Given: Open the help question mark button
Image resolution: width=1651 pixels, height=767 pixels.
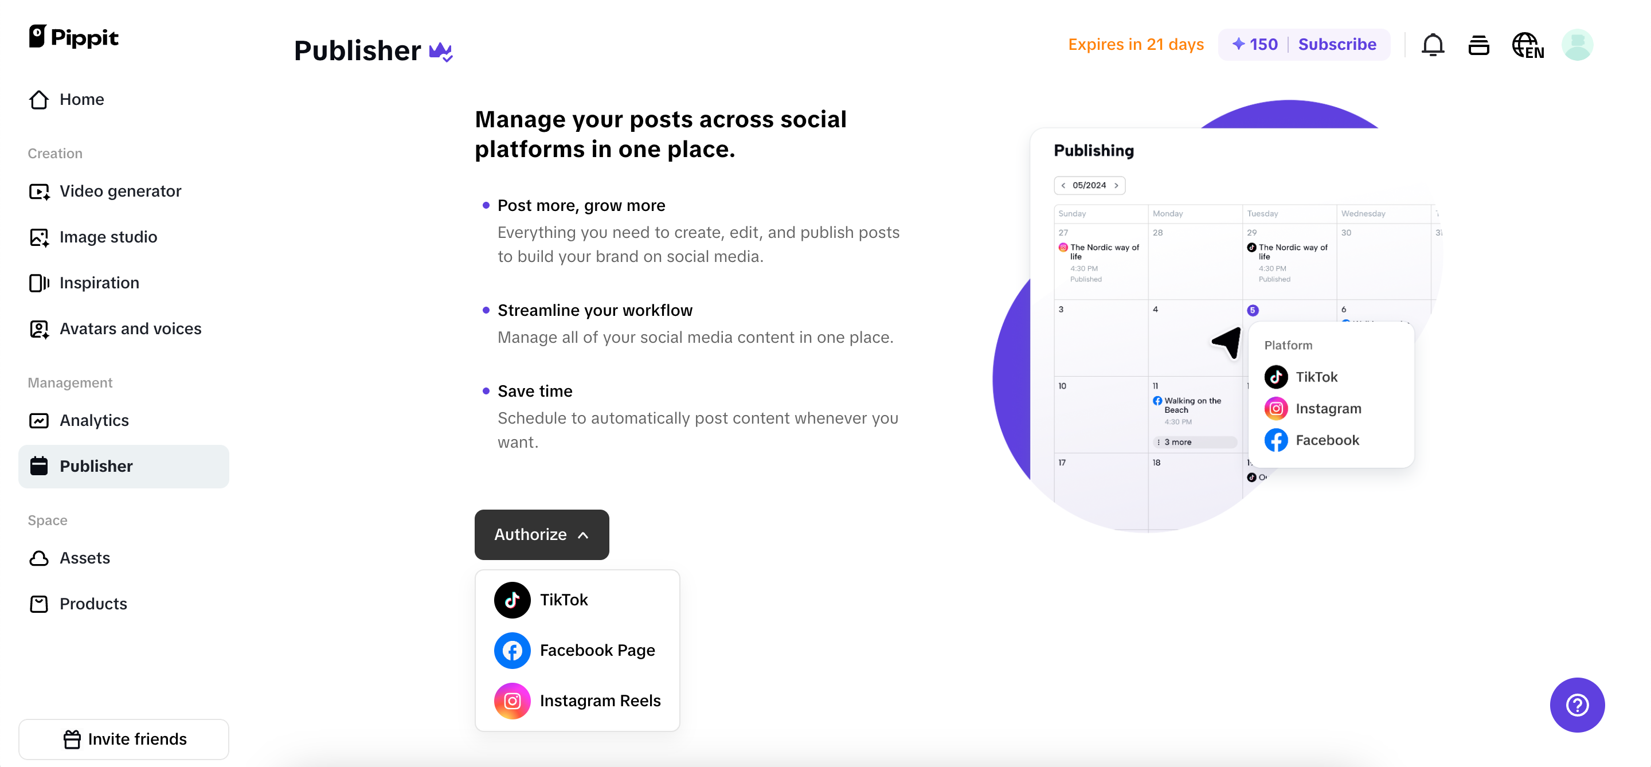Looking at the screenshot, I should coord(1576,705).
